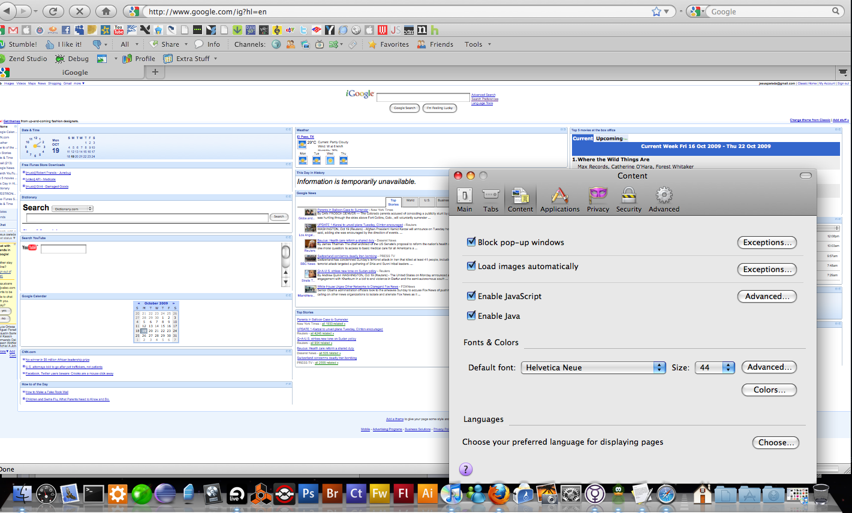Open the Facebook bookmark icon
The width and height of the screenshot is (852, 513).
tap(66, 29)
